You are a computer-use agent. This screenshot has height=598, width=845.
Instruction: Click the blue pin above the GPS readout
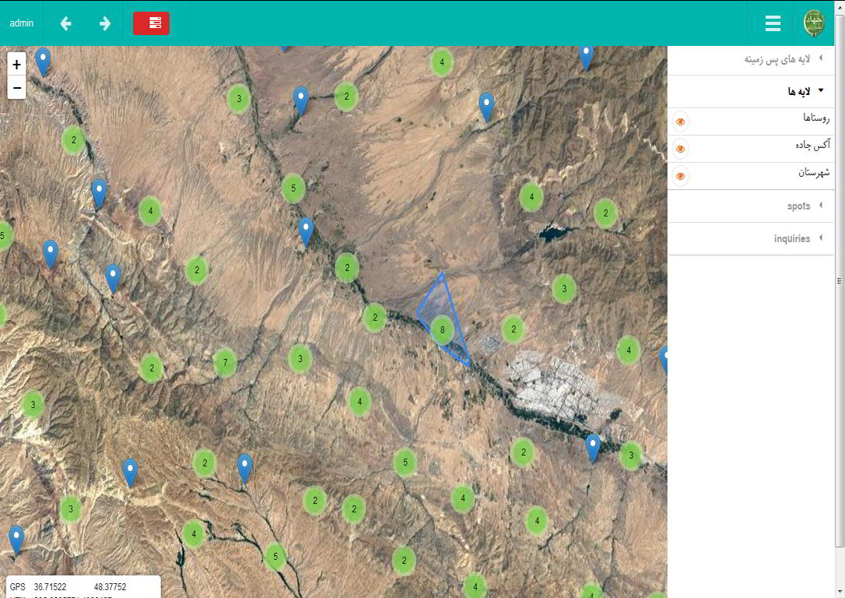[16, 540]
